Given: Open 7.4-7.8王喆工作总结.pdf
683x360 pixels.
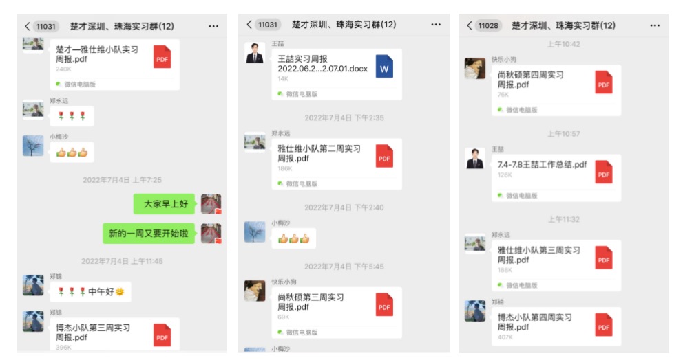Looking at the screenshot, I should [556, 178].
